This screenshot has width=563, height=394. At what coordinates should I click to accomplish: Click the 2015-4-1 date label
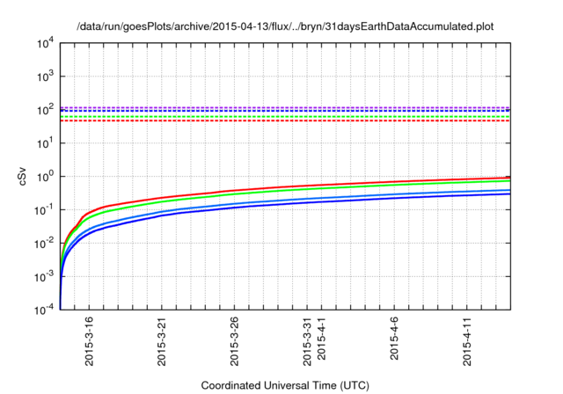point(321,338)
